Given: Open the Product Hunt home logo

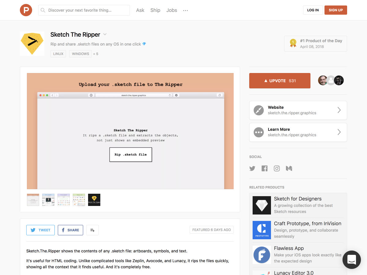Looking at the screenshot, I should pyautogui.click(x=26, y=10).
